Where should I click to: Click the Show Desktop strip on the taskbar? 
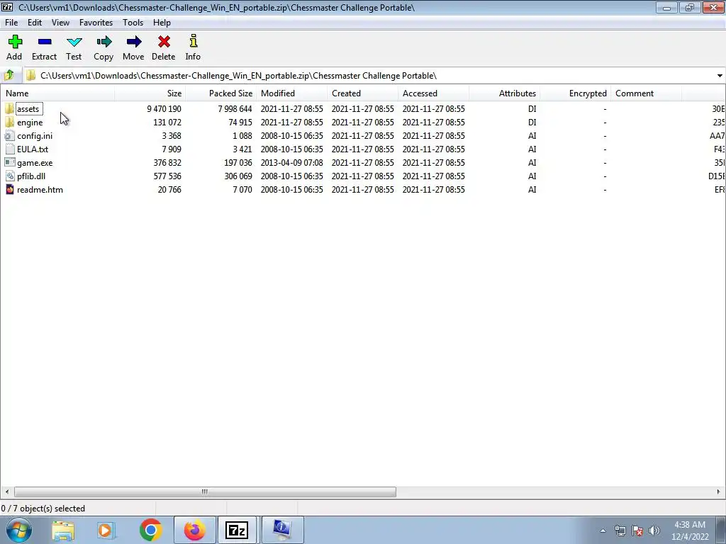(x=721, y=530)
